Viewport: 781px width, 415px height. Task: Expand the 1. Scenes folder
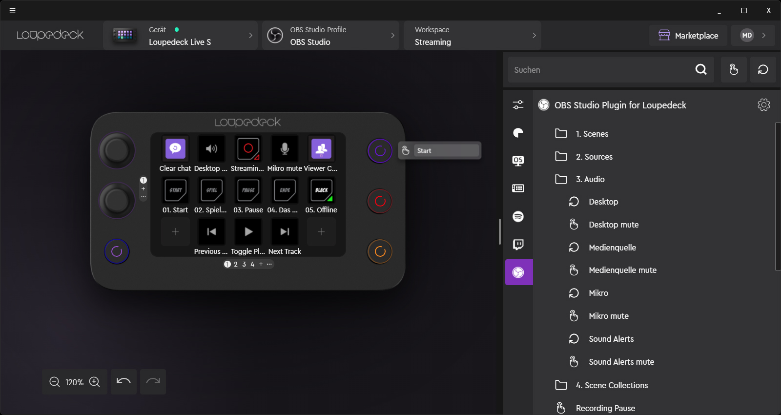[x=592, y=134]
